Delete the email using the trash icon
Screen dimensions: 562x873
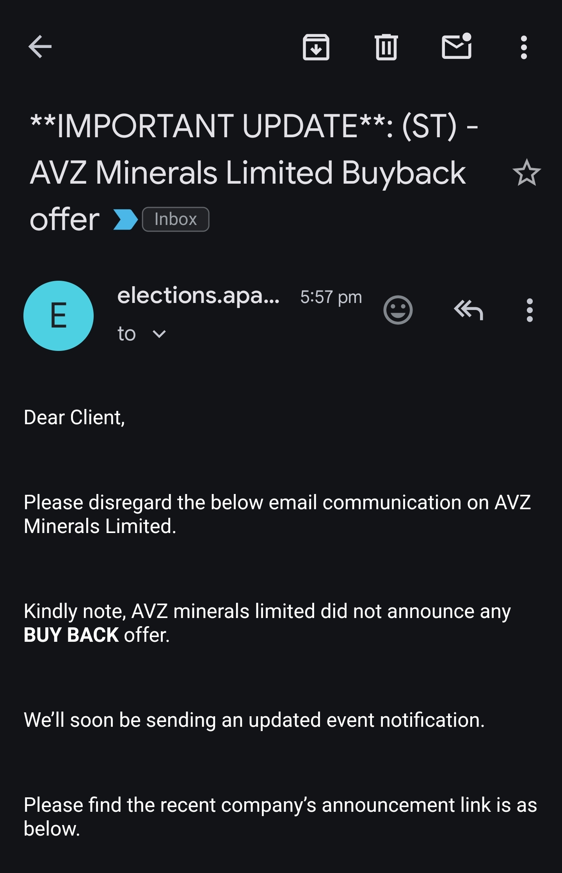tap(386, 47)
